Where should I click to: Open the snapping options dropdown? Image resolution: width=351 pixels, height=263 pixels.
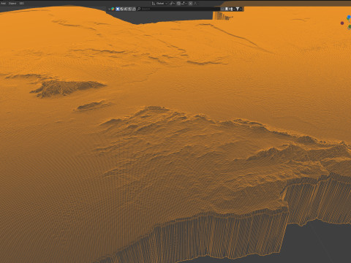pyautogui.click(x=184, y=4)
